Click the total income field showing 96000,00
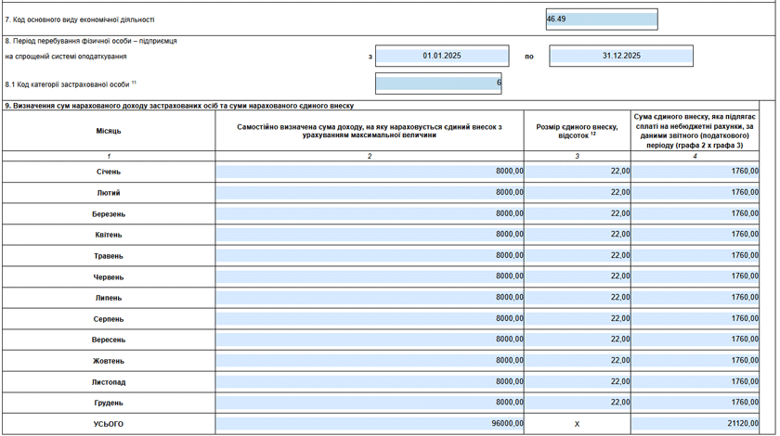Screen dimensions: 780x436 370,424
